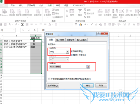Select cell A2 你对公司满意吗？
The height and width of the screenshot is (104, 140).
(x=17, y=41)
